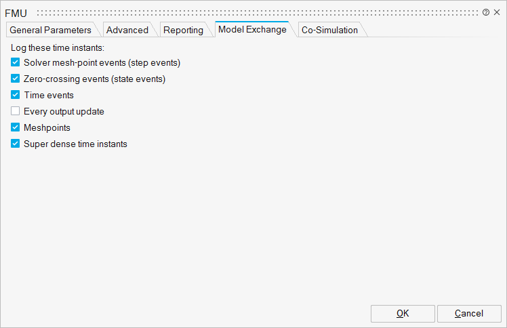The width and height of the screenshot is (507, 328).
Task: Toggle the Time events checkbox
Action: [16, 95]
